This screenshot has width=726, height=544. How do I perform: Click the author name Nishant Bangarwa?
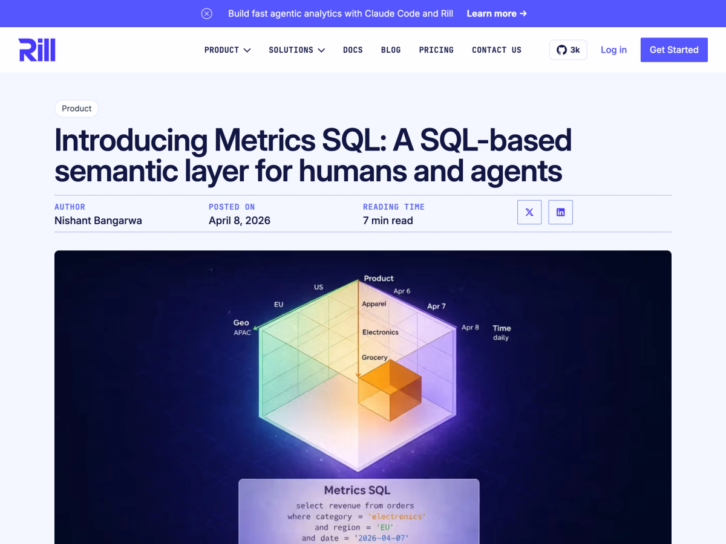pos(98,221)
